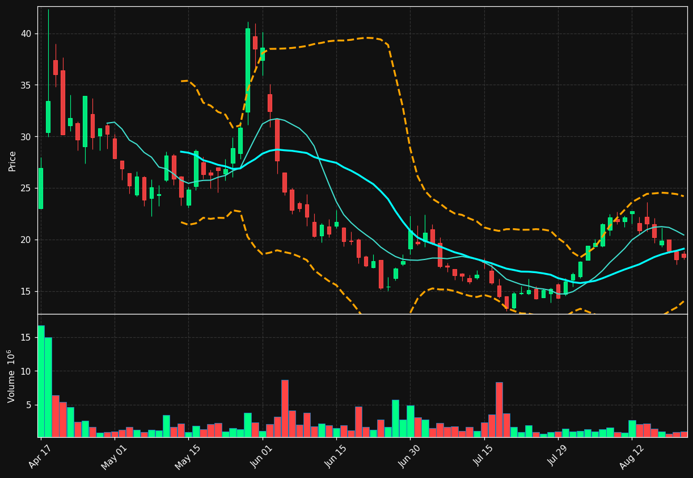Viewport: 693px width, 478px height.
Task: Click the 10 tick on the volume axis
Action: click(x=26, y=371)
